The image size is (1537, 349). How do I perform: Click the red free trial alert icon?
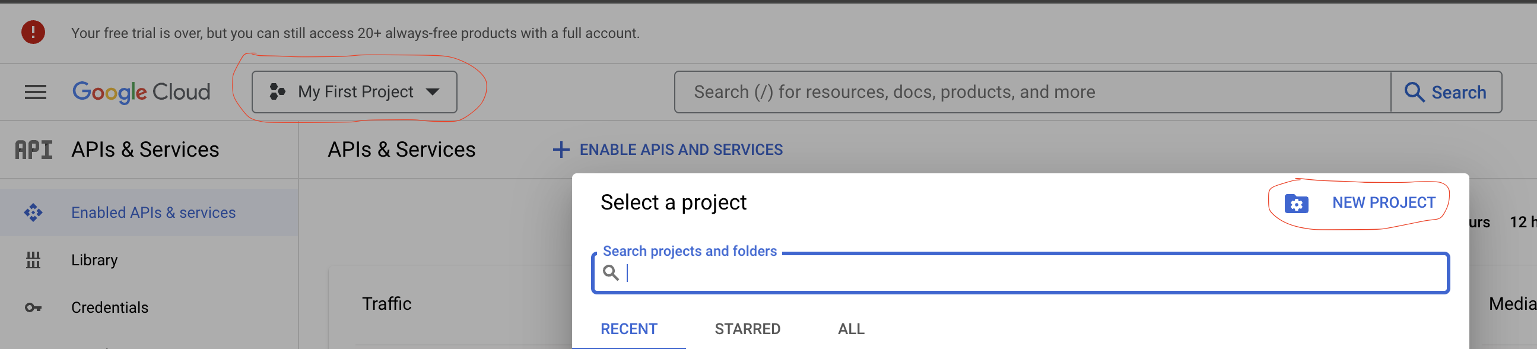[x=33, y=32]
